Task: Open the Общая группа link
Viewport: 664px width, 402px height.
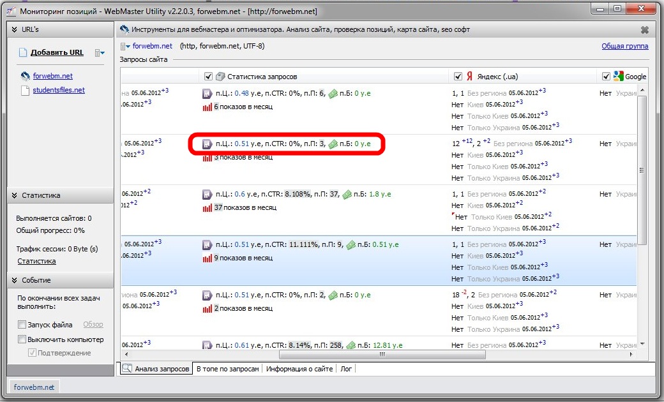Action: tap(624, 46)
